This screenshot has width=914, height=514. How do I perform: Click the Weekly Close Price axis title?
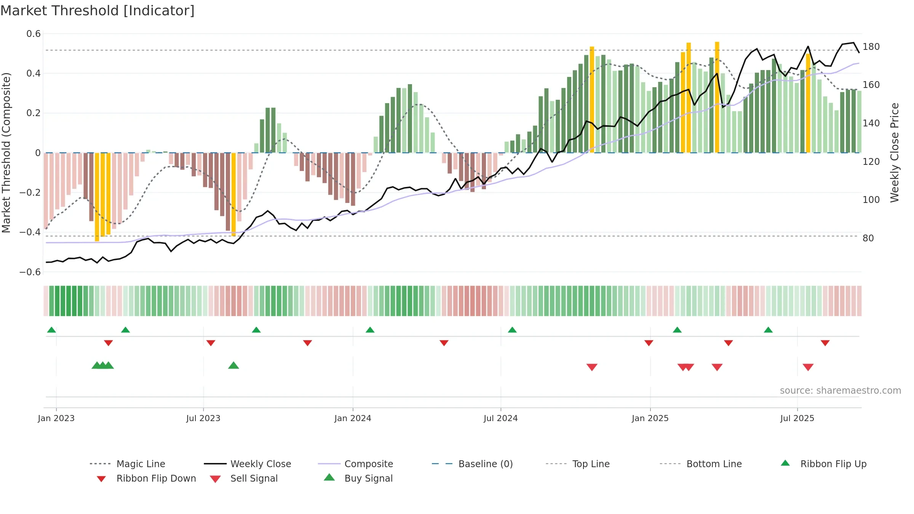[895, 152]
